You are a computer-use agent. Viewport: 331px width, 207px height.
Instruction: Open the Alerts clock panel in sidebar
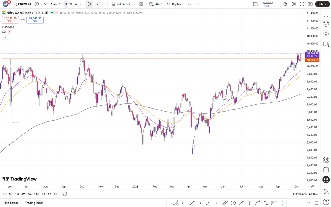tap(326, 24)
